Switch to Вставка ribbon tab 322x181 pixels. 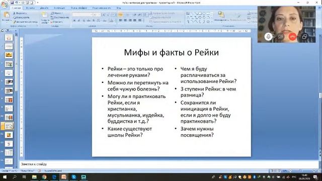[x=30, y=8]
